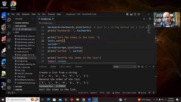Open Windows Start button
Screen dimensions: 181x102
tap(3, 99)
